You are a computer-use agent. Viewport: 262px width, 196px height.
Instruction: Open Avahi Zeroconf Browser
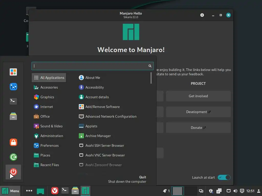100,165
